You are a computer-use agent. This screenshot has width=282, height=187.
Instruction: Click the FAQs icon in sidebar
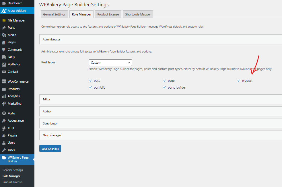(x=4, y=57)
